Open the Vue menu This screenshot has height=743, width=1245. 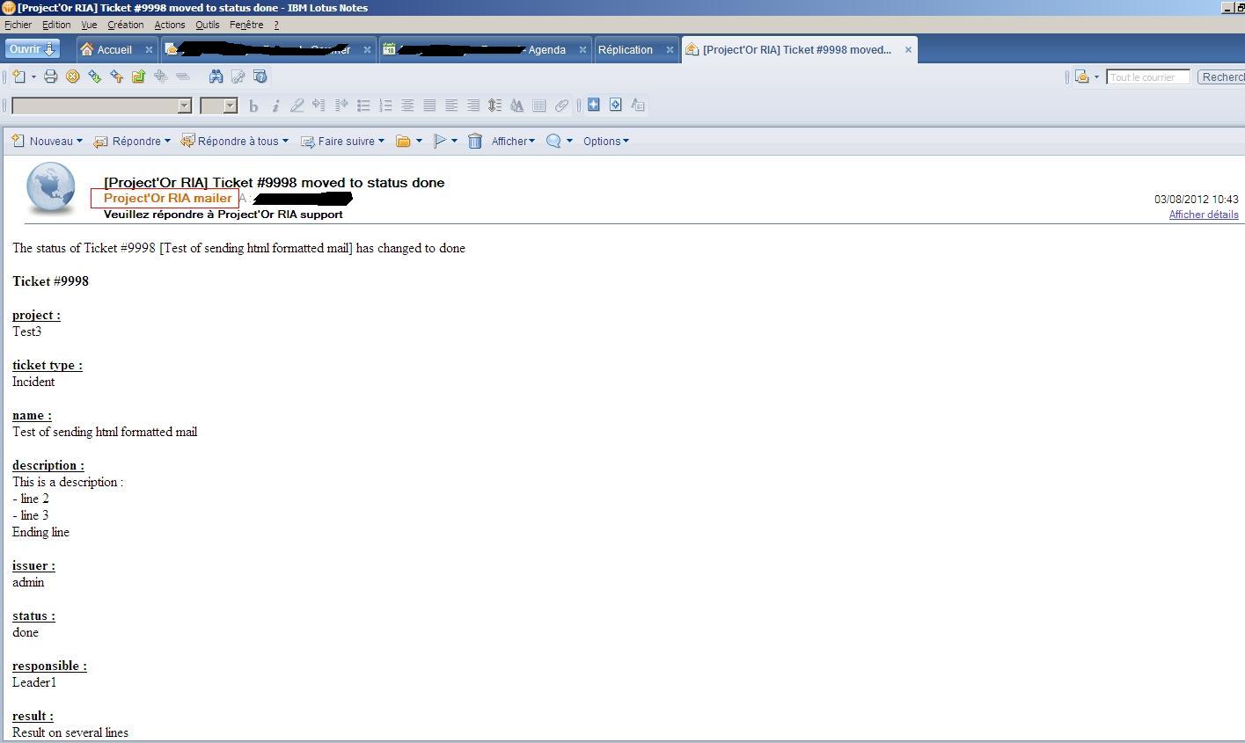(89, 25)
